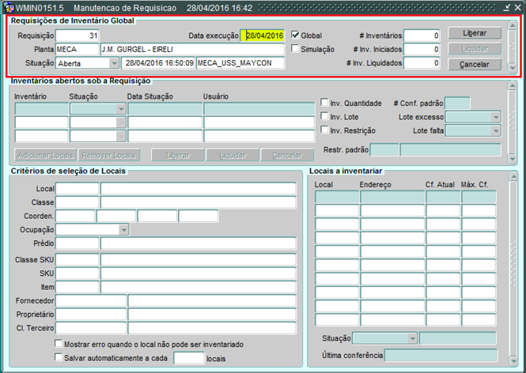526x373 pixels.
Task: Click the WMIN0151.5 window icon
Action: (9, 7)
